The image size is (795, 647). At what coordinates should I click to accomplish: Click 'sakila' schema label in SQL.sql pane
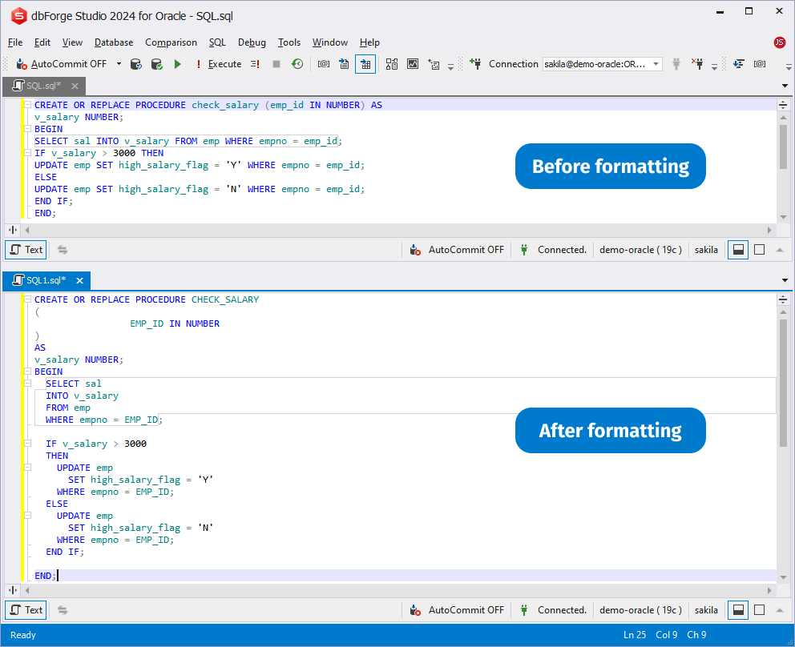(x=706, y=250)
